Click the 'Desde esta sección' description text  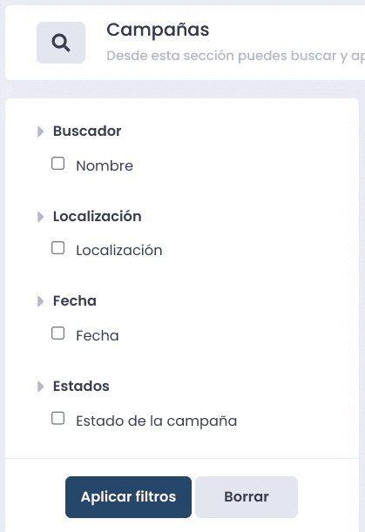235,56
